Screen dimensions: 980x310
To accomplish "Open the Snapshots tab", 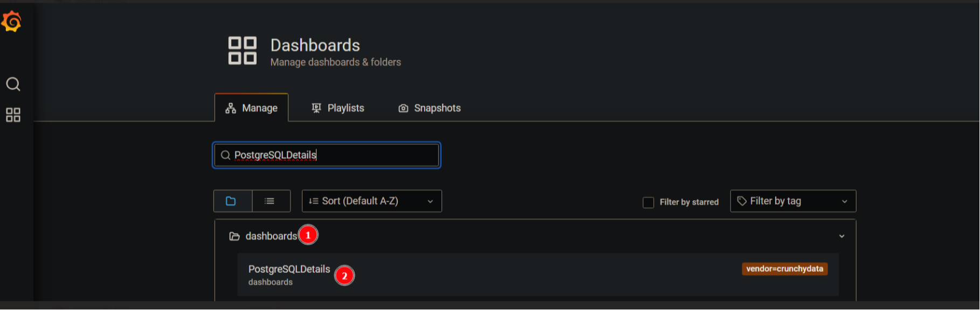I will click(x=430, y=108).
